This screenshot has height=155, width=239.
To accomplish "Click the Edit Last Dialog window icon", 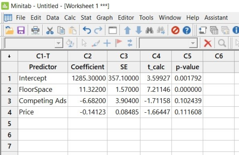I will 113,30.
